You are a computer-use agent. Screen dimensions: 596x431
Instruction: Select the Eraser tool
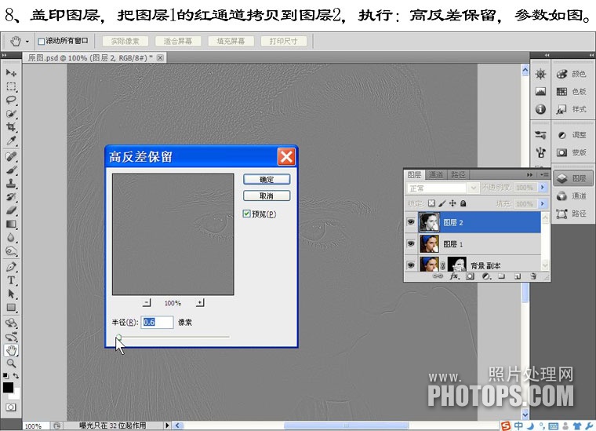(x=11, y=210)
